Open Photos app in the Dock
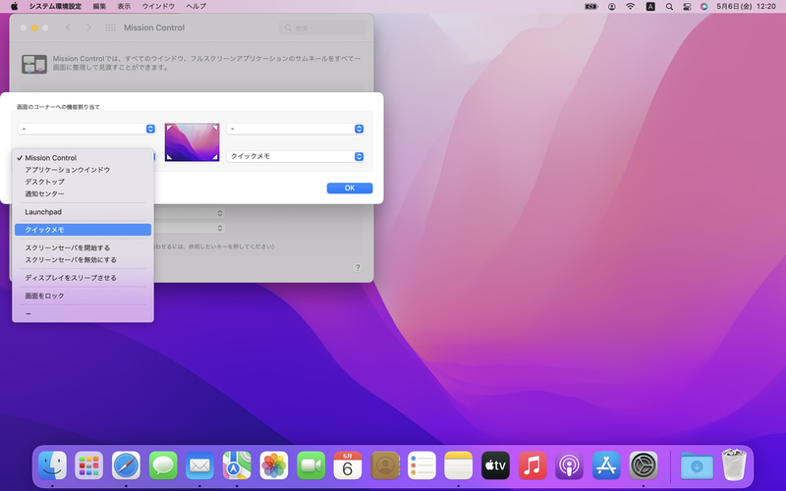The image size is (786, 491). tap(274, 465)
